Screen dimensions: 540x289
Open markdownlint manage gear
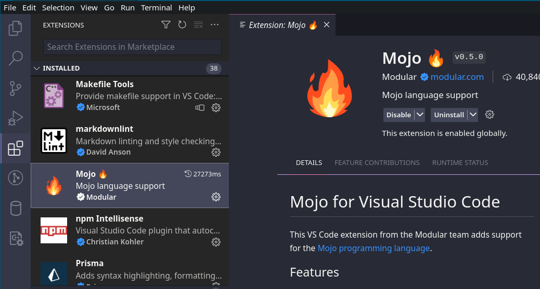coord(216,152)
